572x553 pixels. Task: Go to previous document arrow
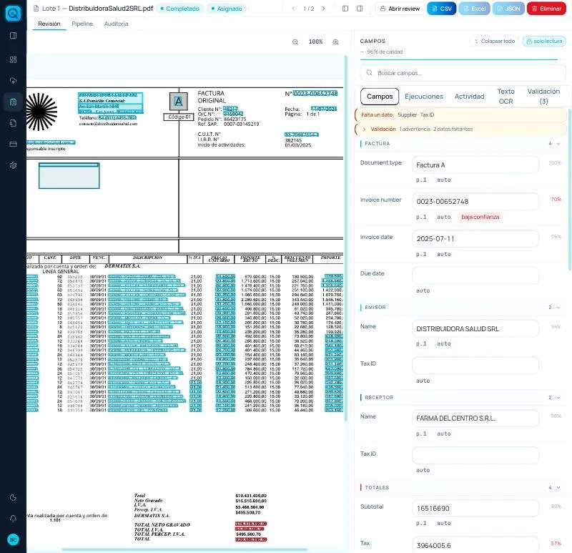click(x=293, y=9)
